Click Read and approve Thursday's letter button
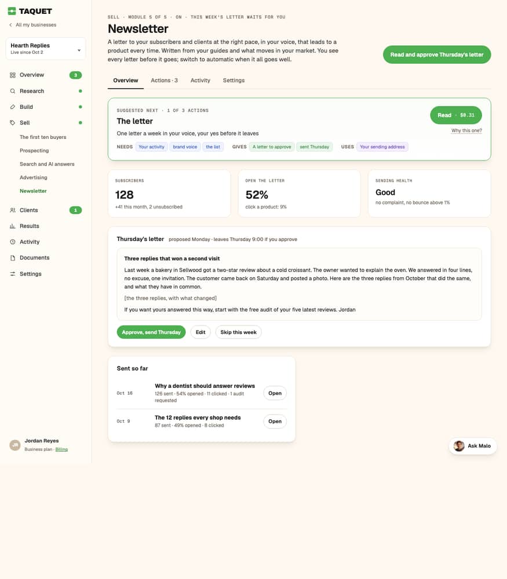This screenshot has height=579, width=507. pos(437,54)
